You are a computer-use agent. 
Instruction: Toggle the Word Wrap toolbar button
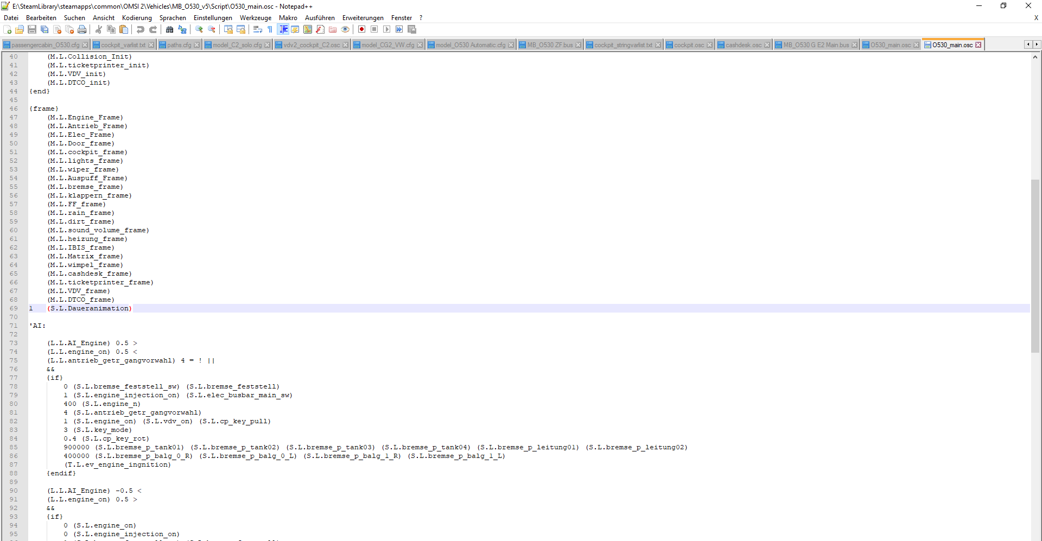pyautogui.click(x=258, y=29)
